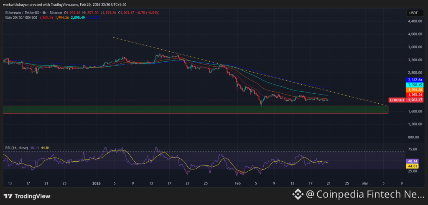428x205 pixels.
Task: Select the blue 2,332.84 EMA price label
Action: [414, 79]
